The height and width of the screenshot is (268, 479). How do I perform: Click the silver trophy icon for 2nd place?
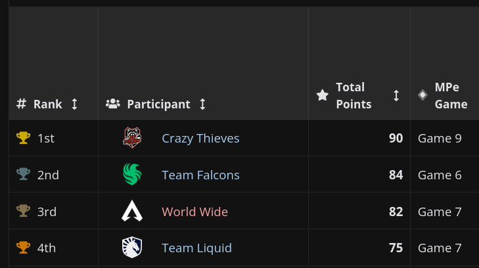point(23,174)
